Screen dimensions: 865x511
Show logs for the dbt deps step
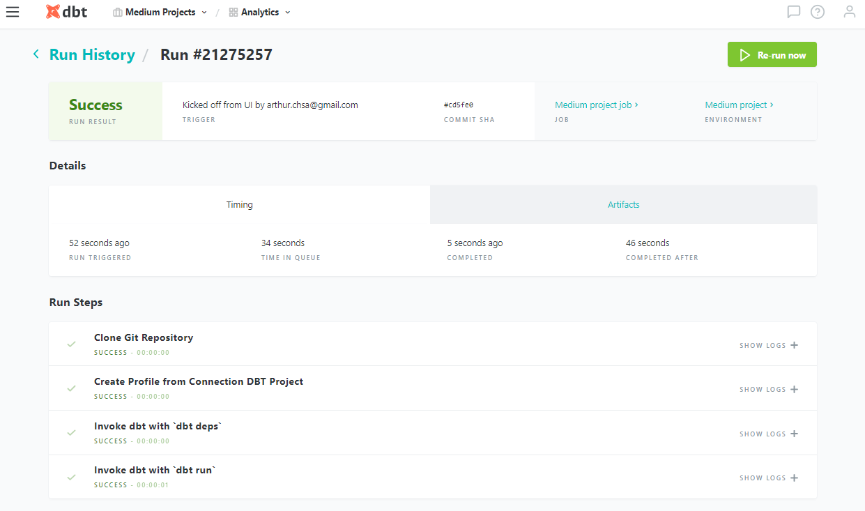(769, 434)
